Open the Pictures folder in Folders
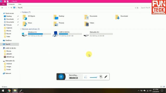This screenshot has width=166, height=93. coord(59,24)
